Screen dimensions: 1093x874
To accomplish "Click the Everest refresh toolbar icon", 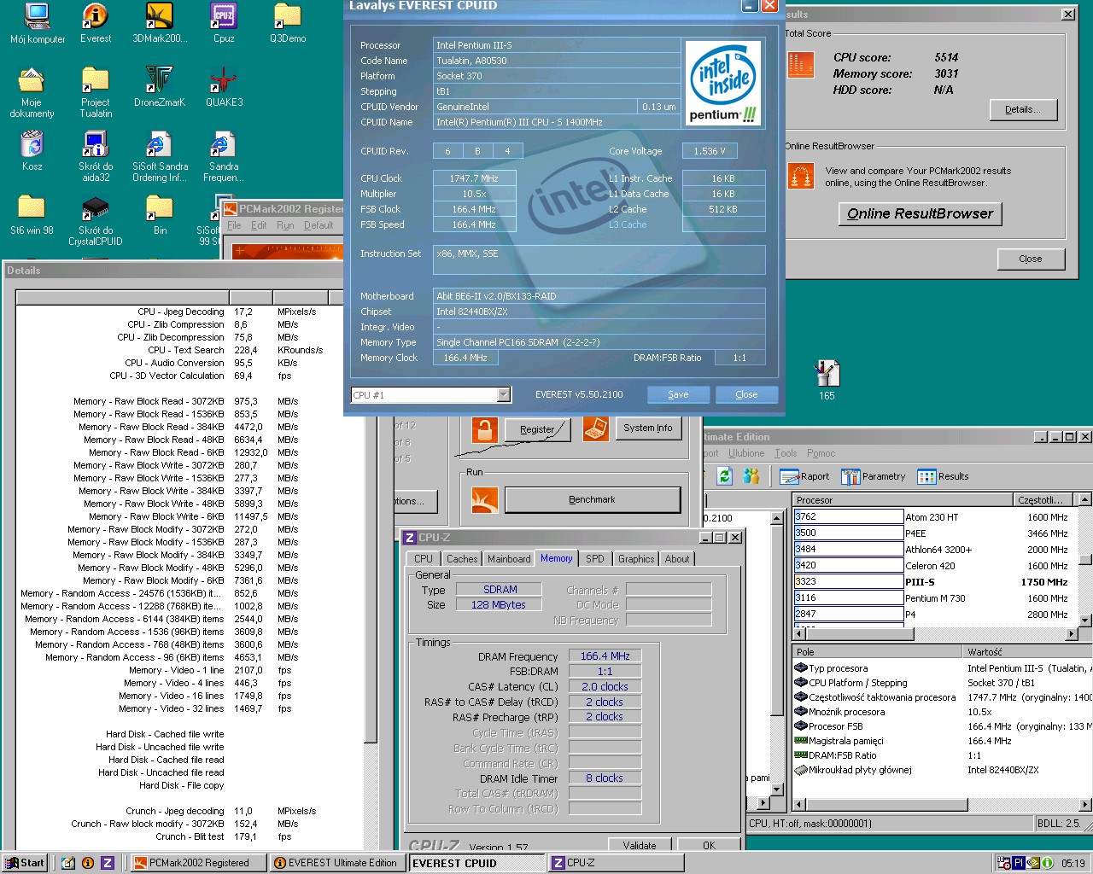I will (x=725, y=476).
